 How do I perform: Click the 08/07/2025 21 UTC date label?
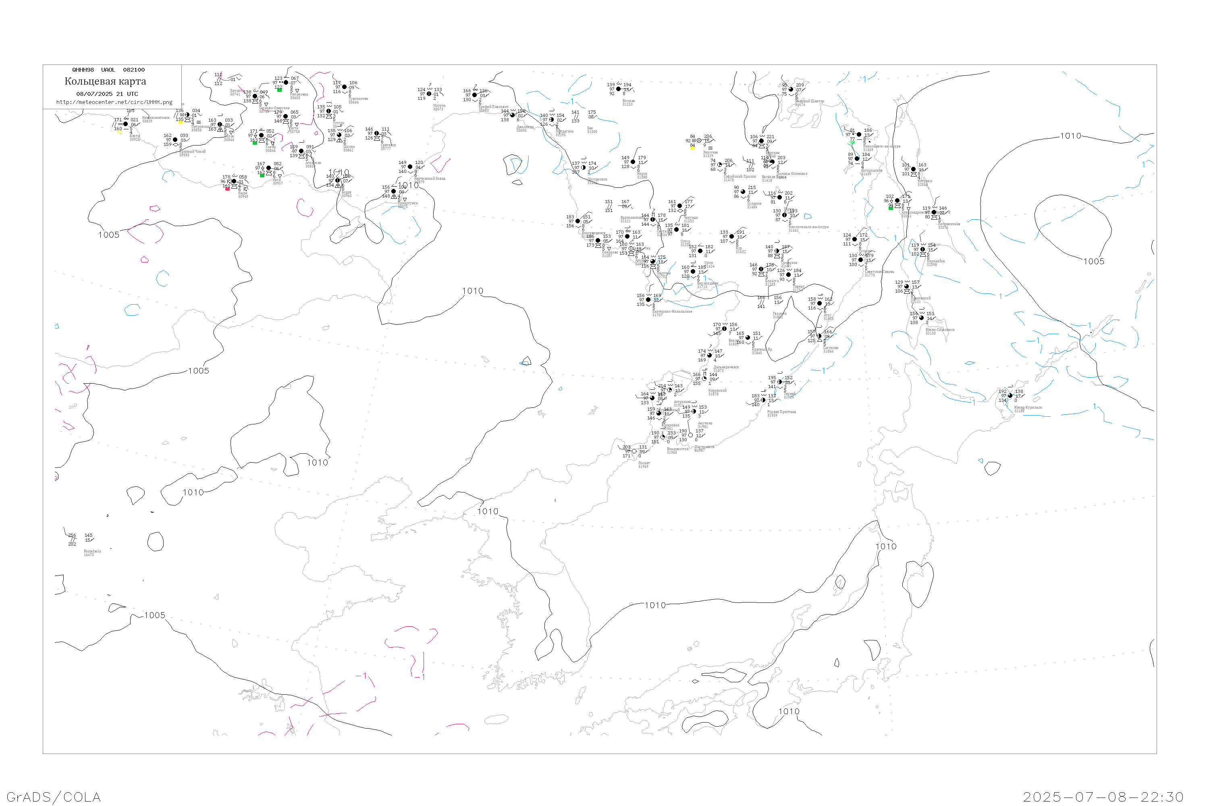pyautogui.click(x=107, y=94)
